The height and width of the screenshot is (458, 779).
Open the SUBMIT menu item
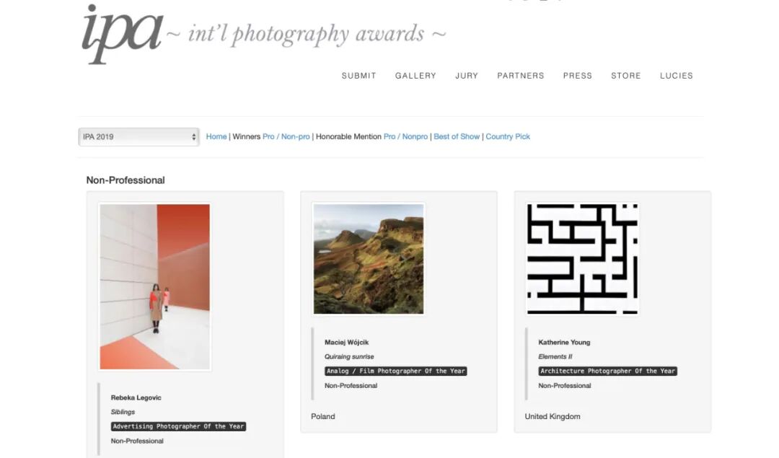[x=358, y=76]
